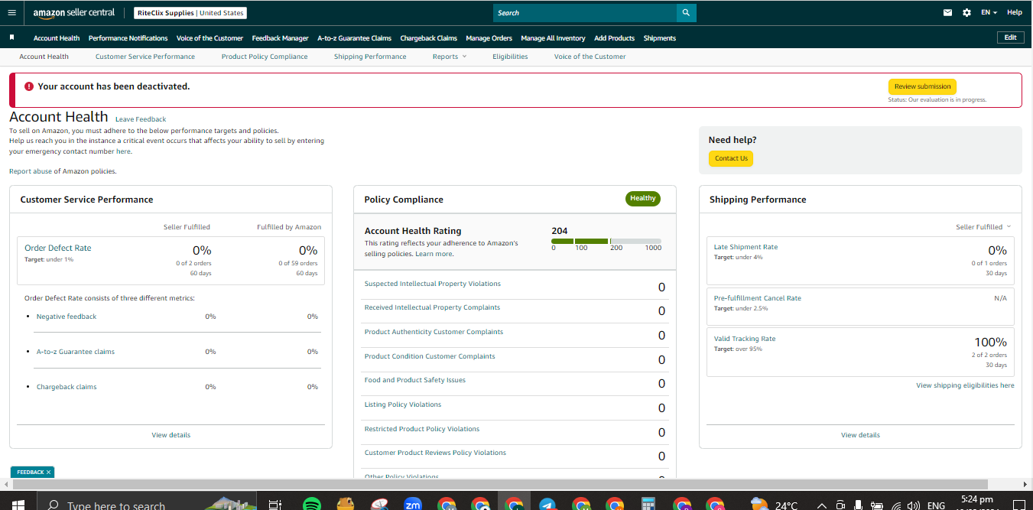1033x510 pixels.
Task: Go to Manage All Inventory
Action: (x=553, y=38)
